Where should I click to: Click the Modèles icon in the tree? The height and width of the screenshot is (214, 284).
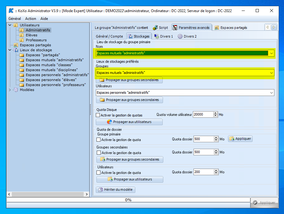click(16, 90)
